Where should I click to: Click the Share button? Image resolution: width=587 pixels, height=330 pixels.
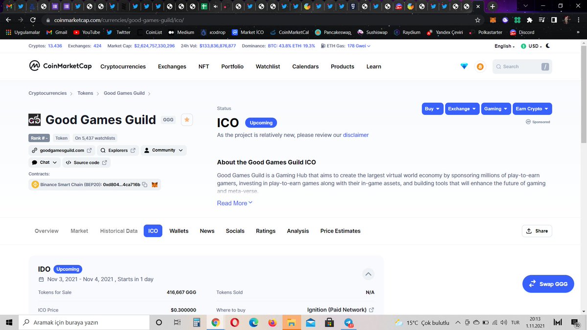pos(537,231)
